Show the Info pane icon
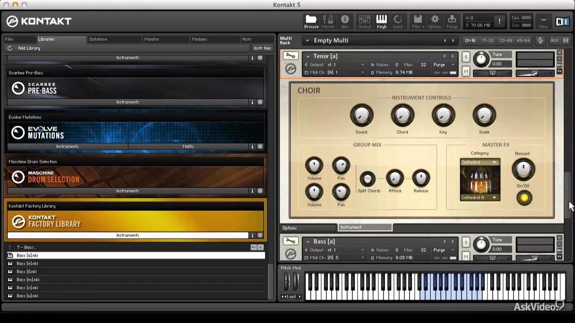The width and height of the screenshot is (575, 323). tap(345, 21)
